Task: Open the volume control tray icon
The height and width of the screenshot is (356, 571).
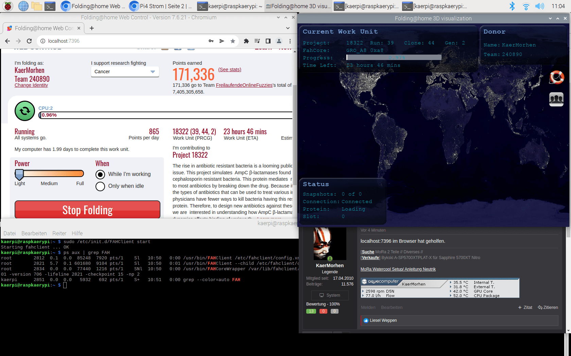Action: tap(539, 6)
